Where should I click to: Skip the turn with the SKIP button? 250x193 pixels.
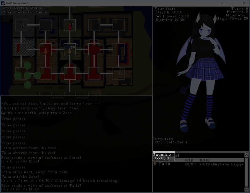(x=27, y=75)
